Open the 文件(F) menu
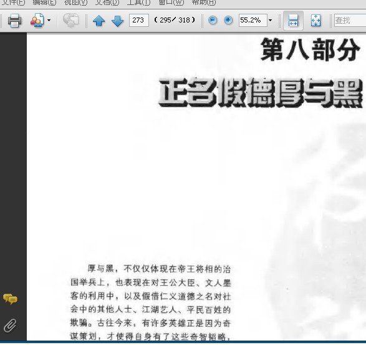366x345 pixels. point(13,2)
